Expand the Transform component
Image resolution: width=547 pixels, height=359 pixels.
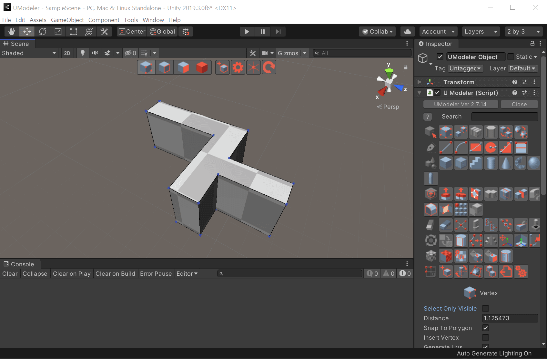(419, 82)
